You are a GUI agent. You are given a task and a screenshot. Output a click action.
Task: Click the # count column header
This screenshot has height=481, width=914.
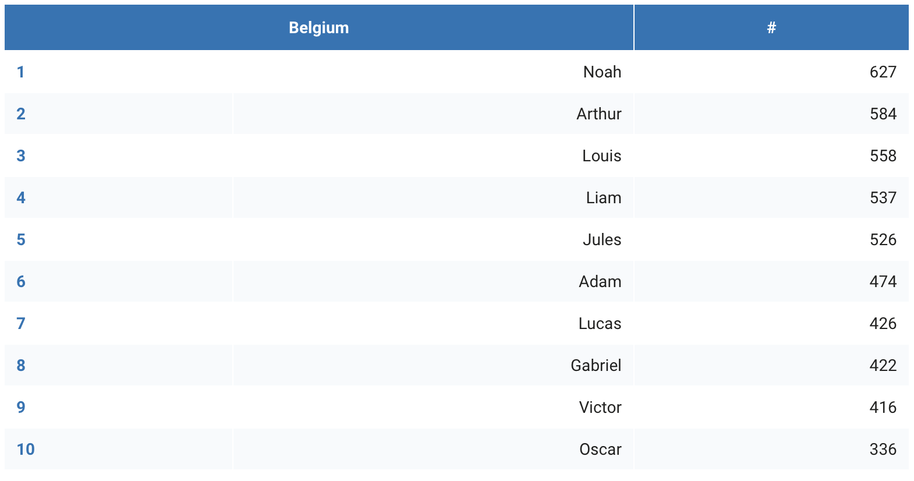pyautogui.click(x=771, y=27)
